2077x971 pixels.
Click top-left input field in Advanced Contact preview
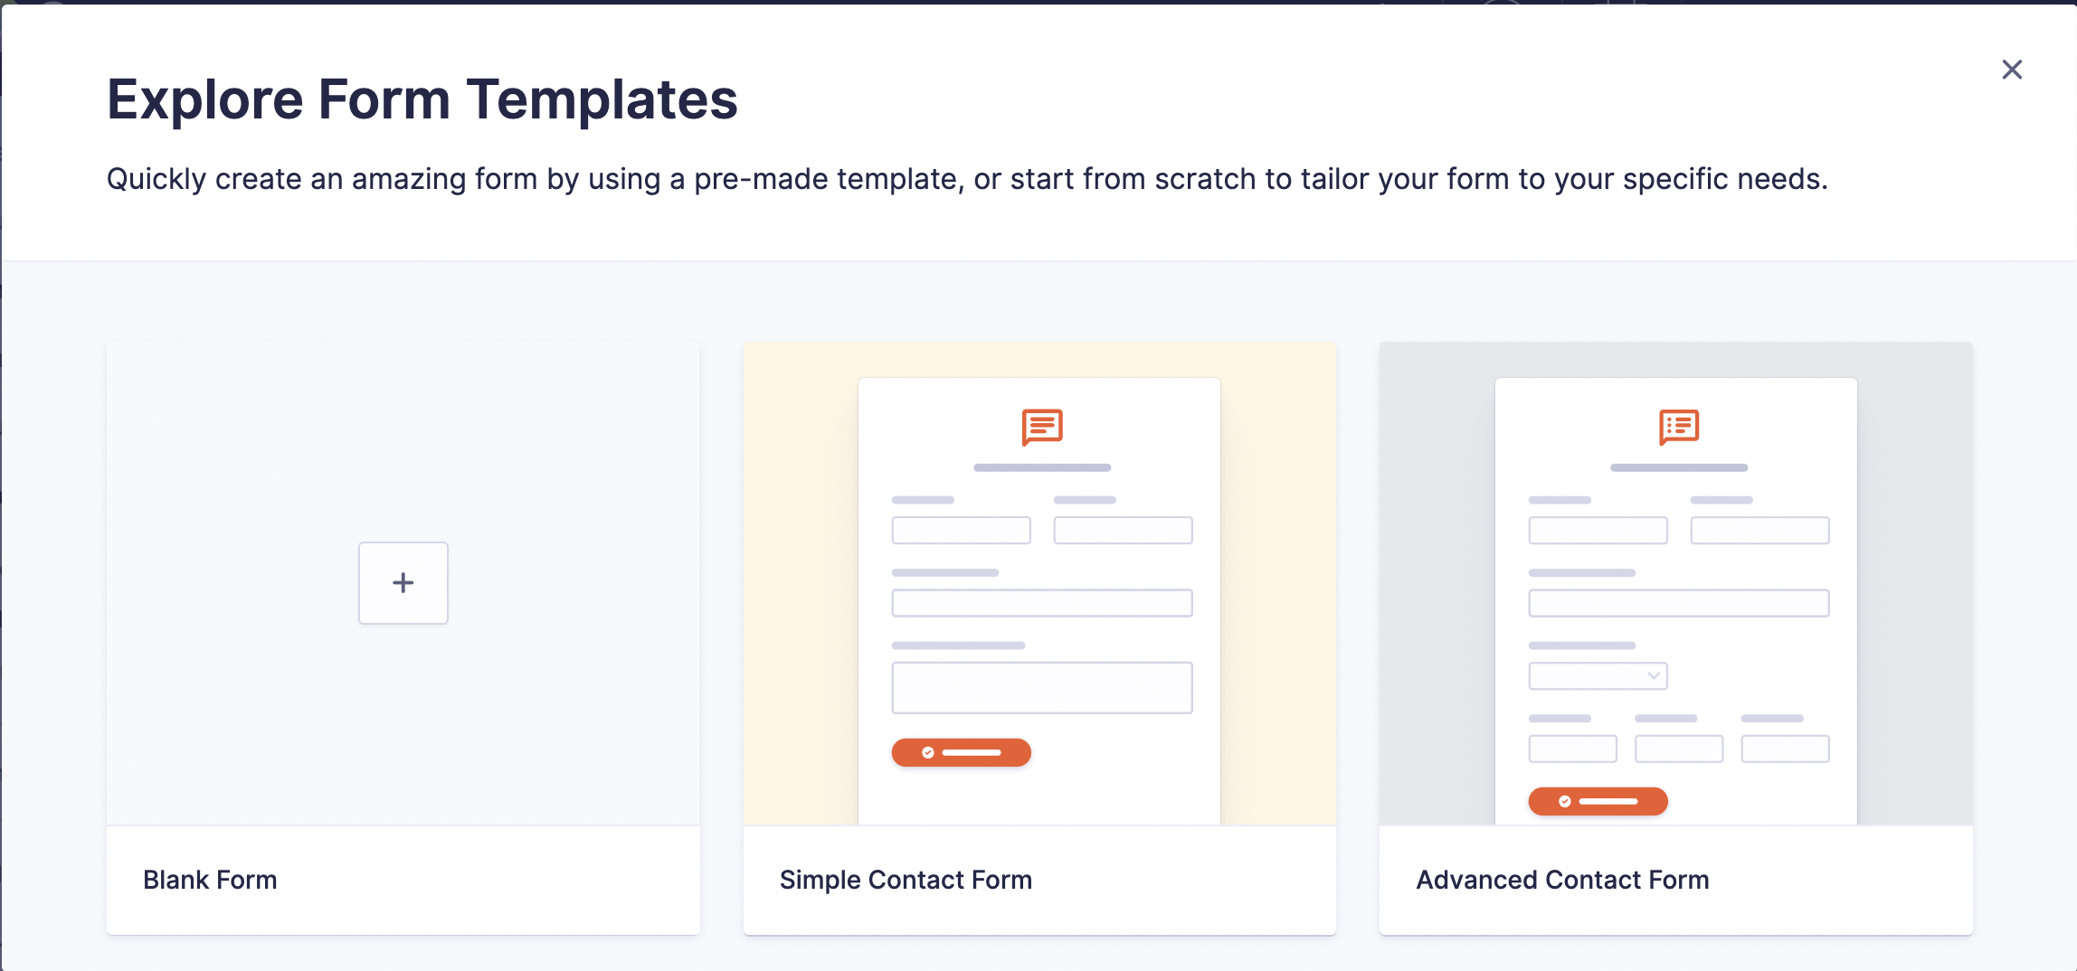pyautogui.click(x=1598, y=530)
